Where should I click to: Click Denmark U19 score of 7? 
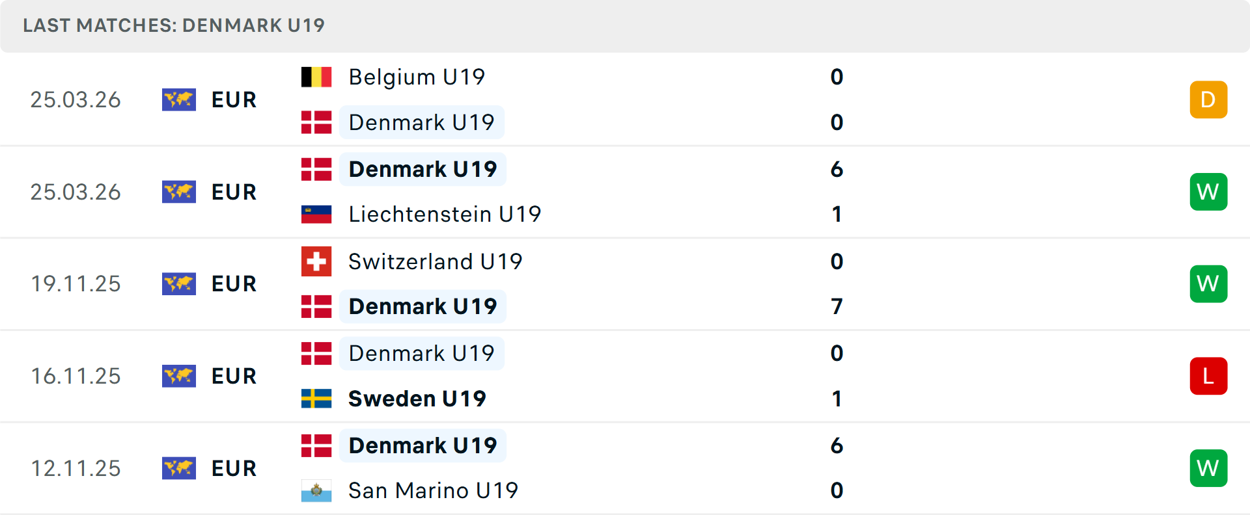(837, 306)
